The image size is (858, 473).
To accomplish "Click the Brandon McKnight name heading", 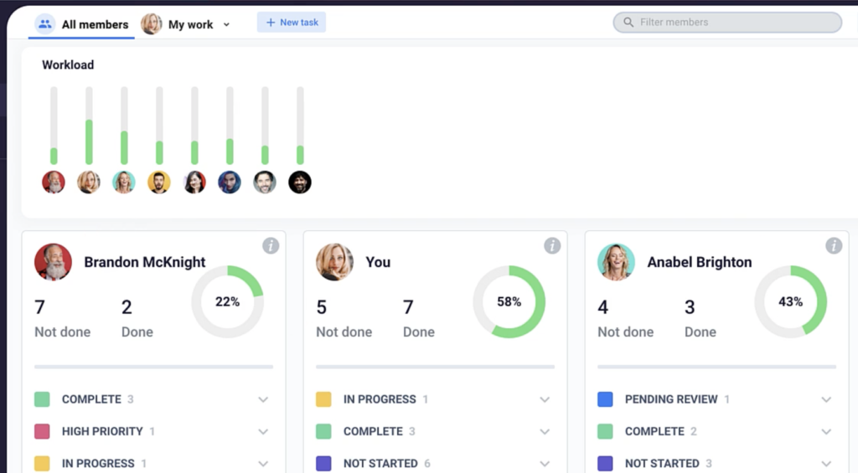I will (x=144, y=262).
